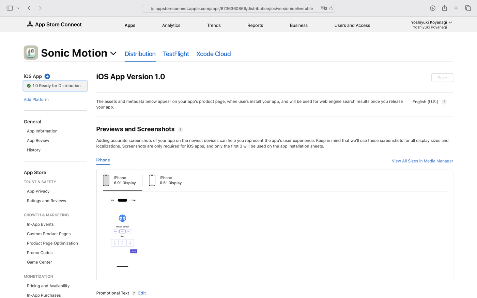
Task: Click the help icon beside Promotional Text
Action: tap(134, 293)
